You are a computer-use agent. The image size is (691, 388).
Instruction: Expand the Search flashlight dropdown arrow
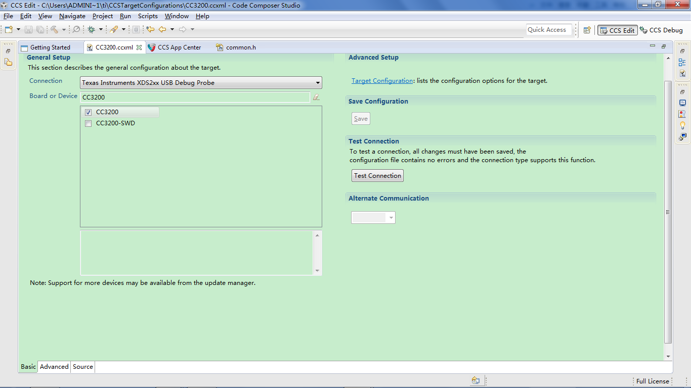(123, 29)
